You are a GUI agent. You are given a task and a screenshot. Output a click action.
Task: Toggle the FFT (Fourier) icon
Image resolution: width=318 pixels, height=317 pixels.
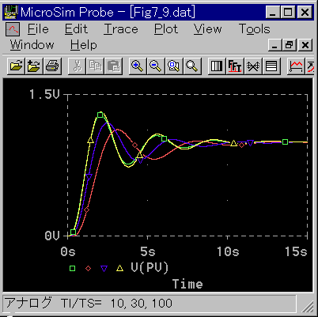coord(235,66)
